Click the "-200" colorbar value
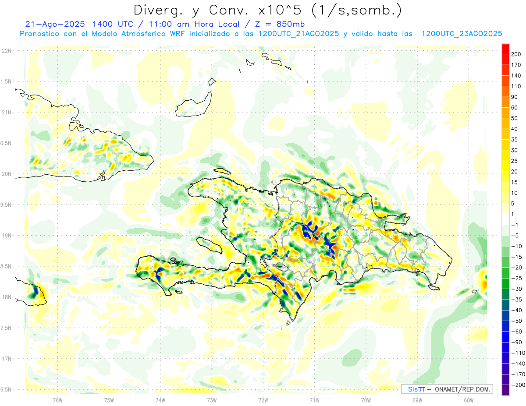Viewport: 526px width, 406px height. tap(518, 385)
